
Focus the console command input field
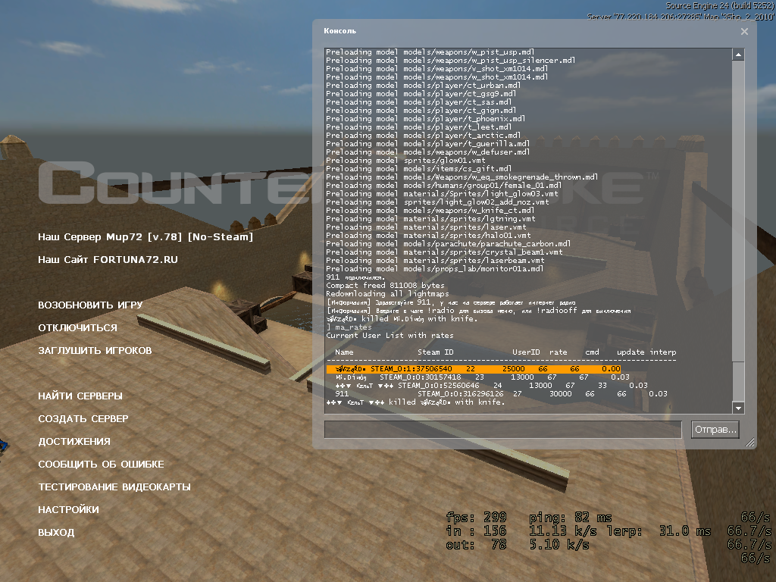click(x=503, y=430)
